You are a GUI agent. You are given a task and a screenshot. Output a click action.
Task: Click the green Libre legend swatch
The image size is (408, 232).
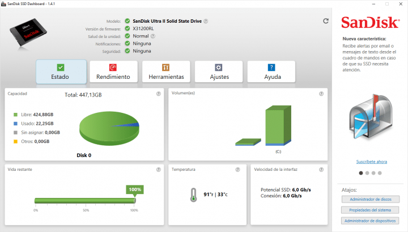[15, 115]
